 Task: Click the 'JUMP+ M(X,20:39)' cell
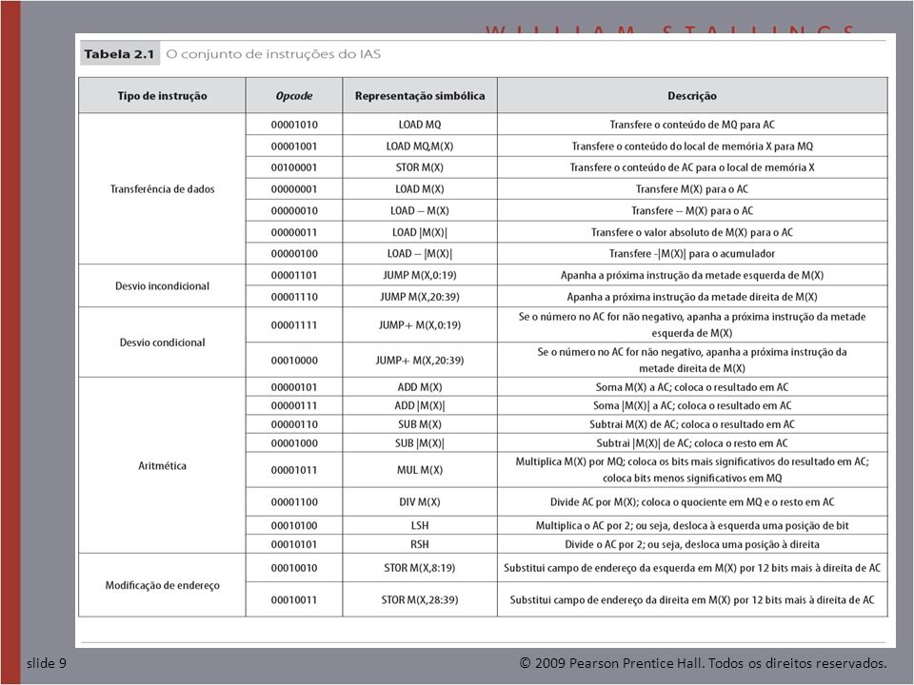pyautogui.click(x=420, y=361)
